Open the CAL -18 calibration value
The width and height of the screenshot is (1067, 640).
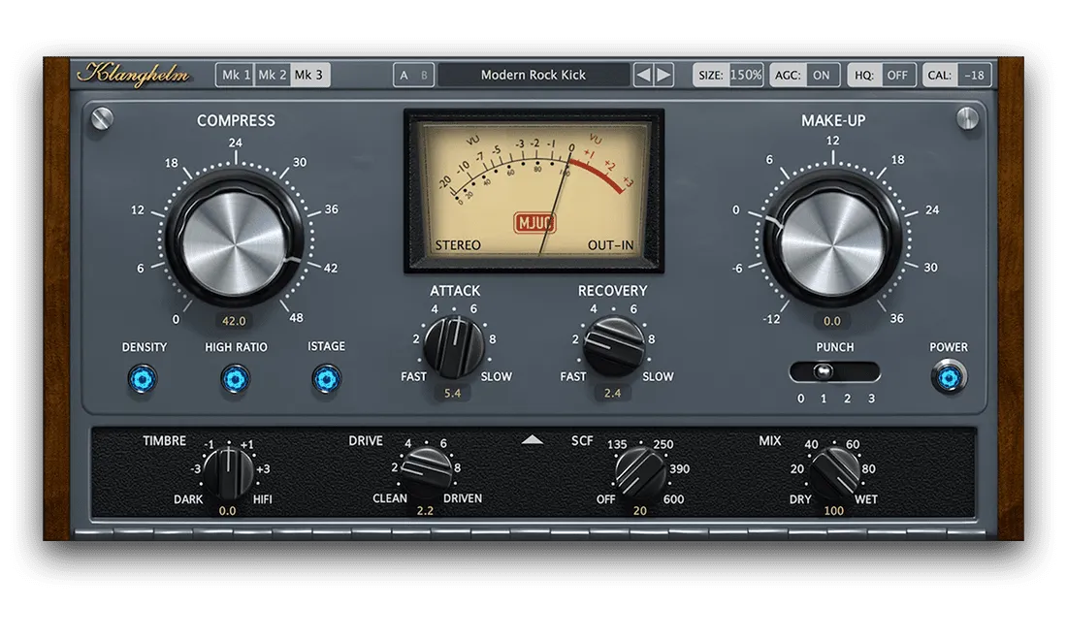click(956, 75)
